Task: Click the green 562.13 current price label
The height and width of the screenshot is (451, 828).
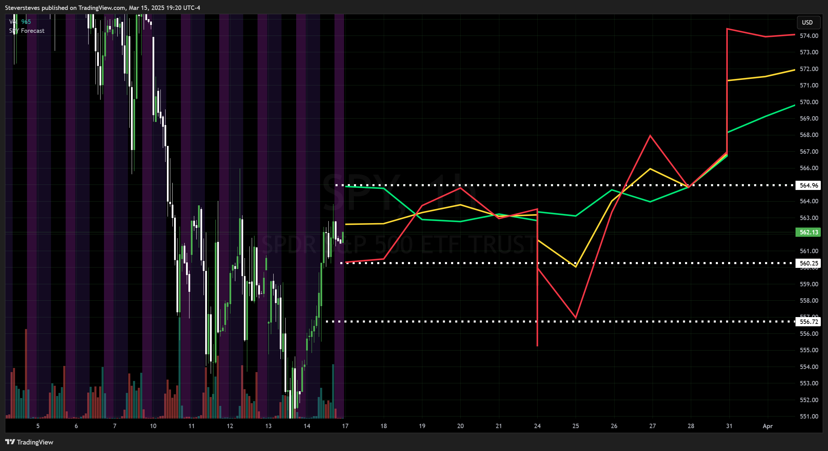Action: [809, 232]
